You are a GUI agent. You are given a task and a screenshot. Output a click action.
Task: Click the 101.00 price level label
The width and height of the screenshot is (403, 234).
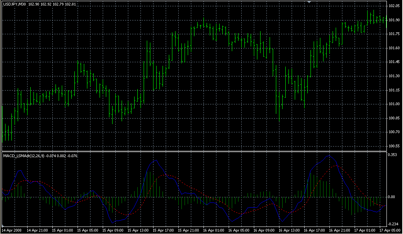(x=394, y=104)
